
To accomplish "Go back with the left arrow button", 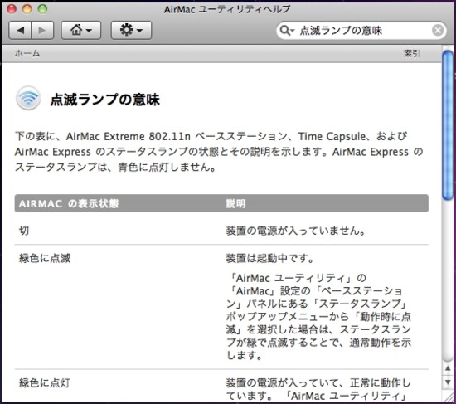I will 20,30.
